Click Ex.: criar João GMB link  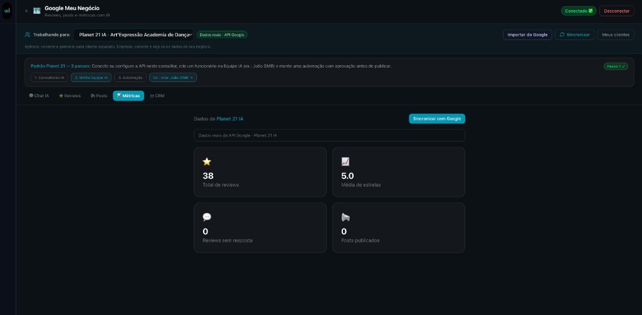point(173,77)
